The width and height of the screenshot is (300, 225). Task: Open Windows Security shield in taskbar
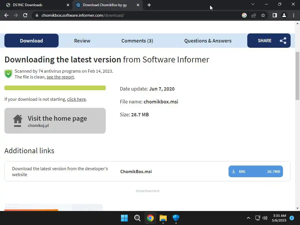click(x=176, y=218)
